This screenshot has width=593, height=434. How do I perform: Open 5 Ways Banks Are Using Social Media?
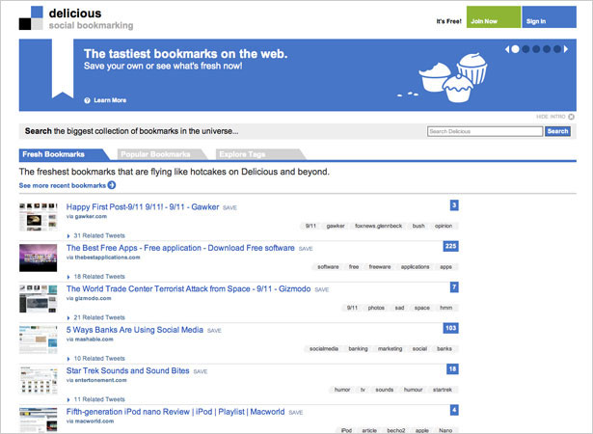coord(135,330)
